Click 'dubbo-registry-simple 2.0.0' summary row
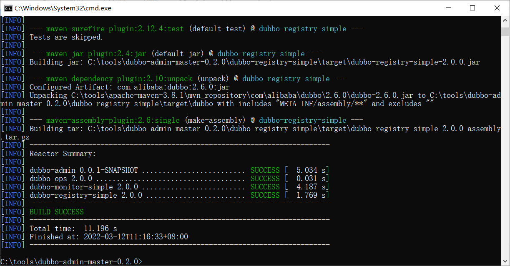This screenshot has width=510, height=266. pyautogui.click(x=179, y=195)
